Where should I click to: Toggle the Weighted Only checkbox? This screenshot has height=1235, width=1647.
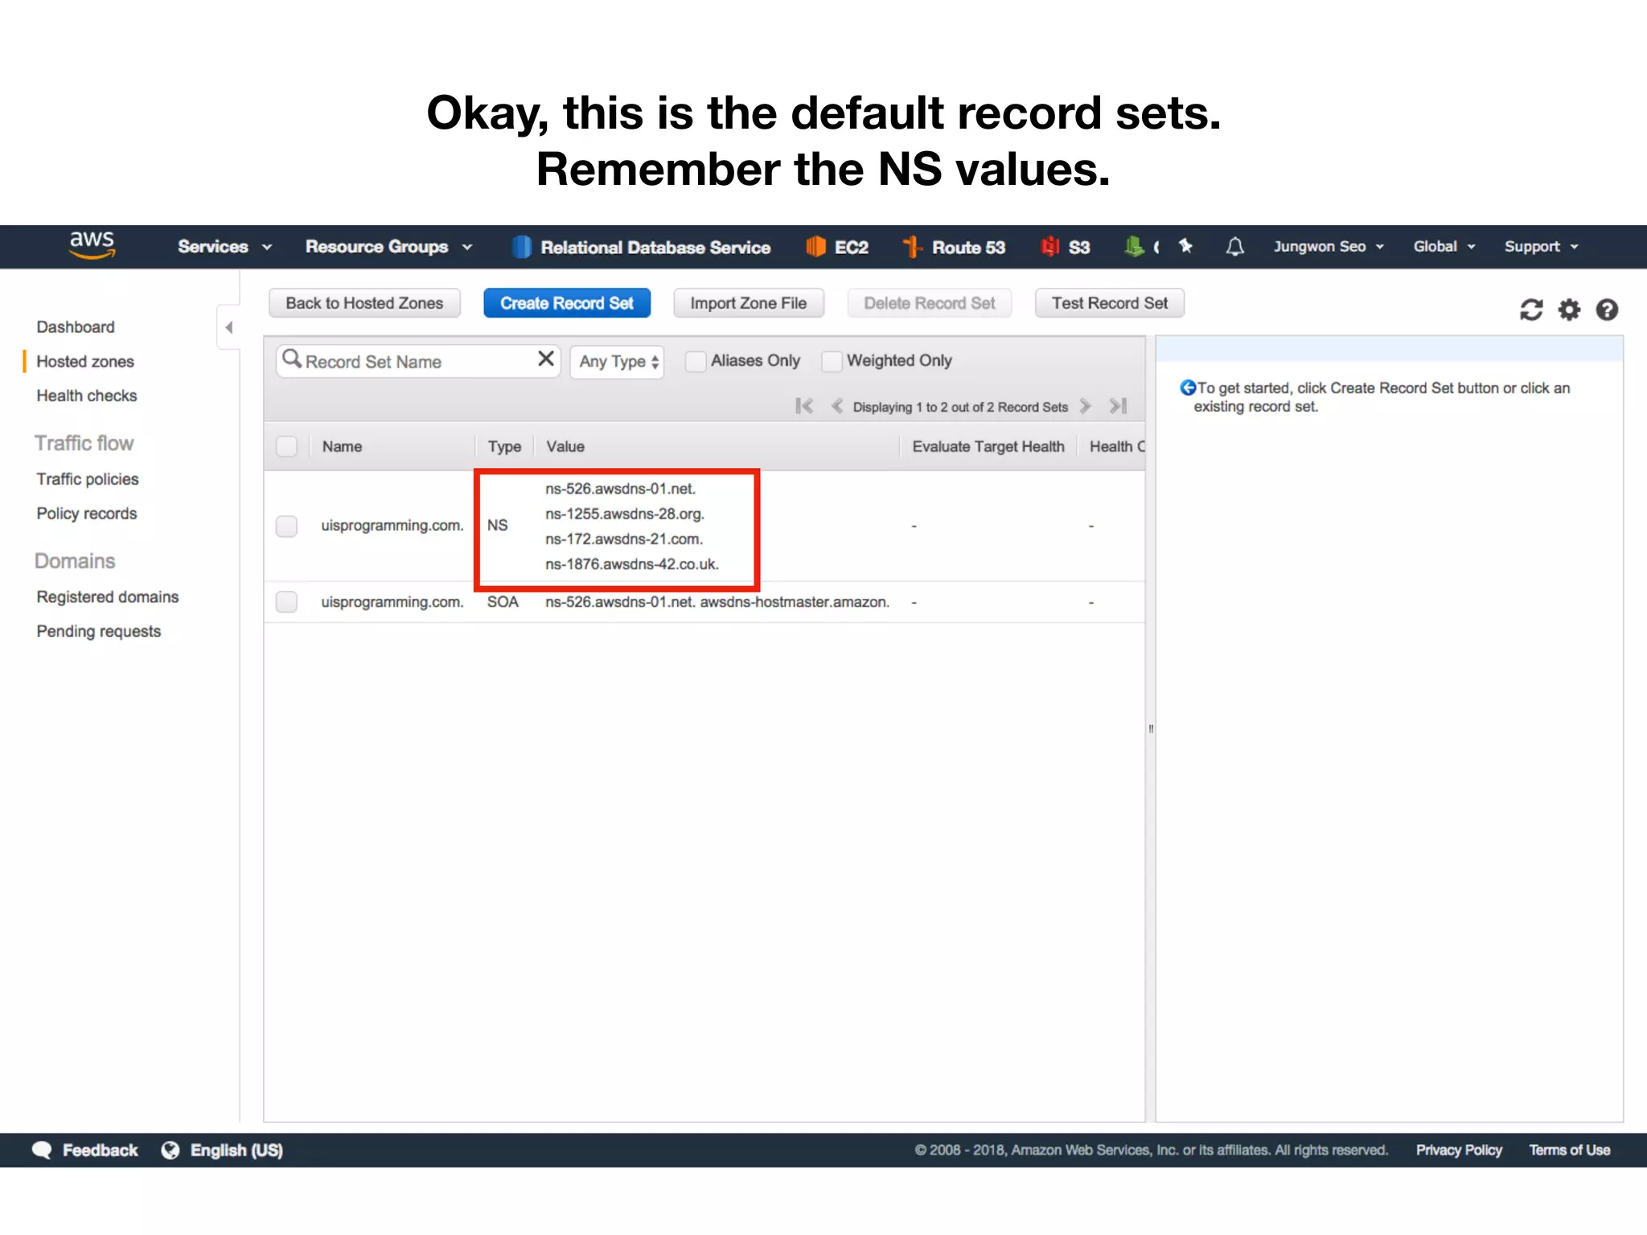coord(832,361)
